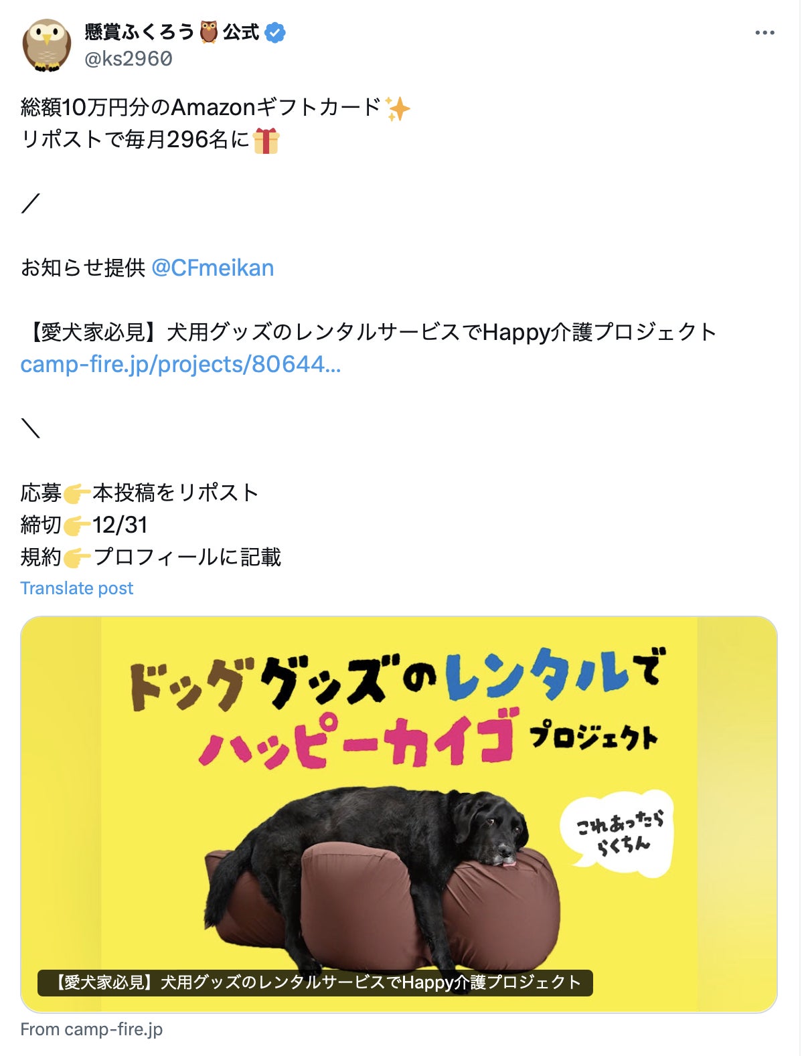Click the pointing hand emoji beside 応募

point(77,494)
